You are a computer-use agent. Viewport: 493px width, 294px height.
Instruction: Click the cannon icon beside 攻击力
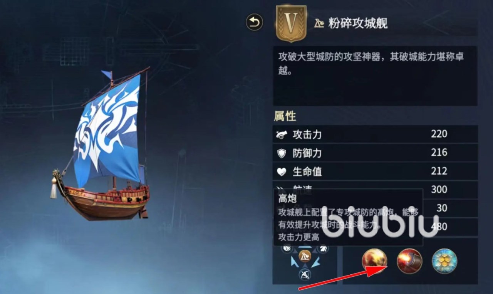pos(282,135)
